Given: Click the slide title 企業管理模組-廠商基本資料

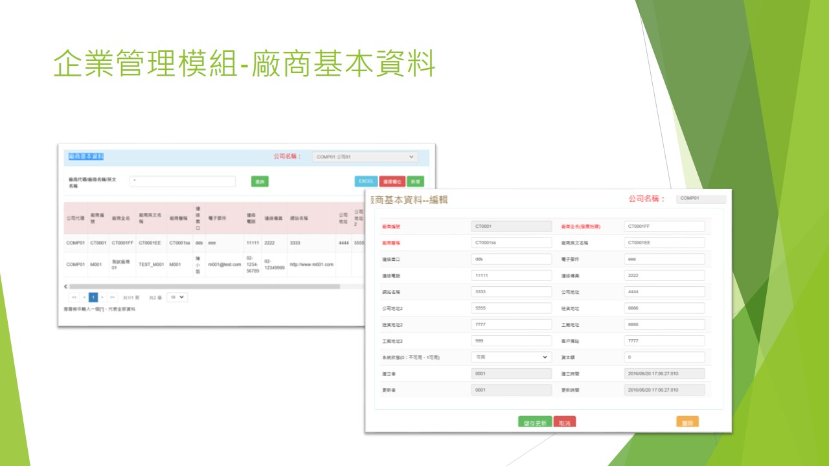Looking at the screenshot, I should 244,64.
